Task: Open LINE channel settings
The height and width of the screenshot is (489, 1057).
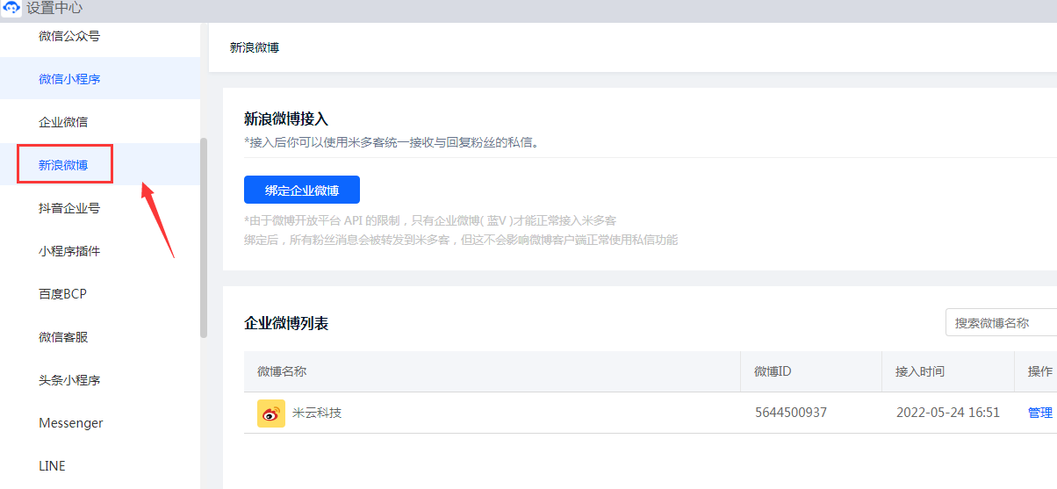Action: pyautogui.click(x=53, y=466)
